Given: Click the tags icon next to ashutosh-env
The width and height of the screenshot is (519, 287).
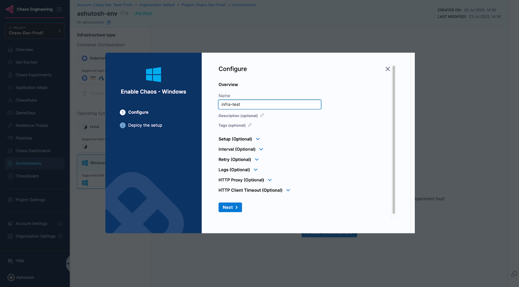Looking at the screenshot, I should (122, 13).
